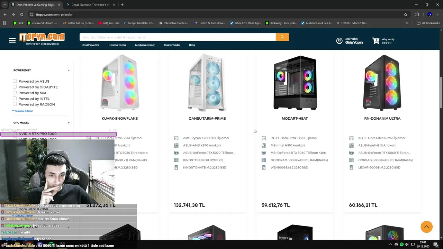View site information icon in the address bar
Screen dimensions: 443x249
tap(31, 15)
